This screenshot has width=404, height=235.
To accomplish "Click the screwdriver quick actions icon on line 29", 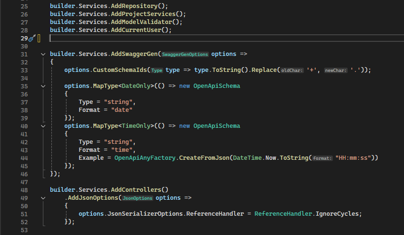I will (32, 38).
